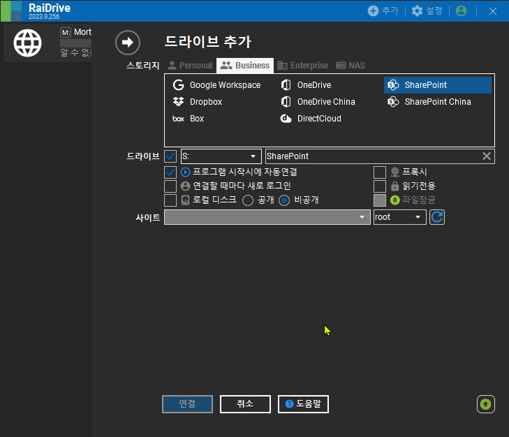
Task: Switch to the NAS storage tab
Action: pyautogui.click(x=351, y=66)
